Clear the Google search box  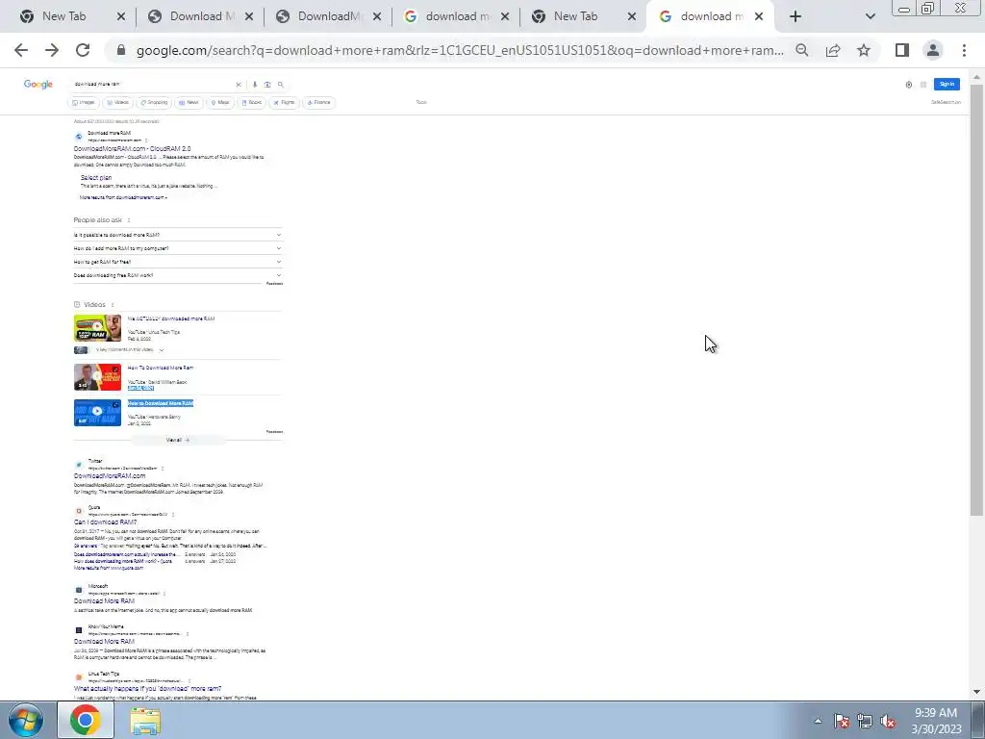[x=239, y=85]
